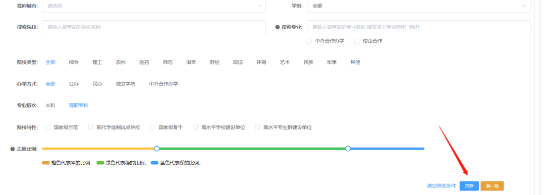Choose 独立学院 under 办学方式
The image size is (545, 195).
126,84
